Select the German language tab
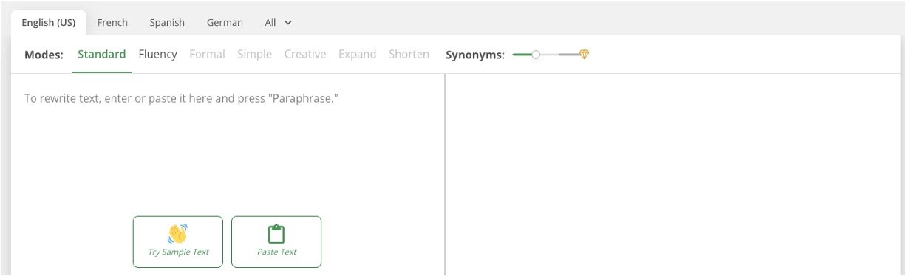This screenshot has width=906, height=276. tap(225, 22)
